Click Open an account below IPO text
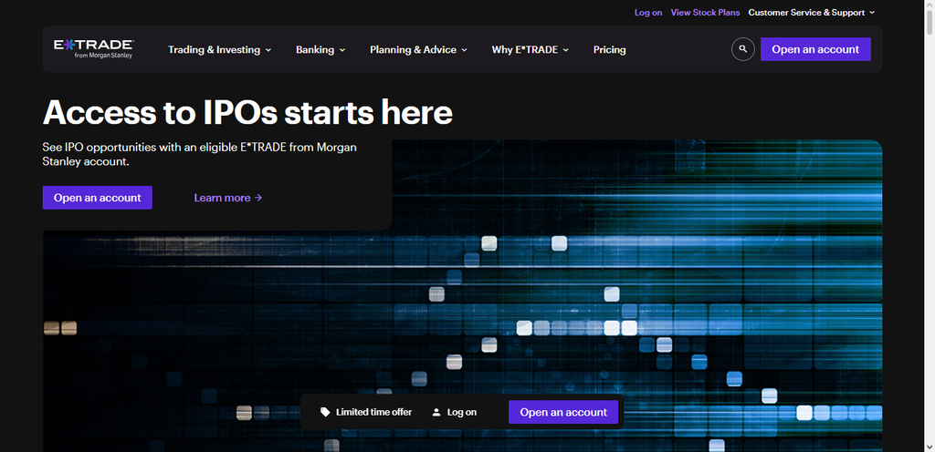935x452 pixels. [97, 198]
